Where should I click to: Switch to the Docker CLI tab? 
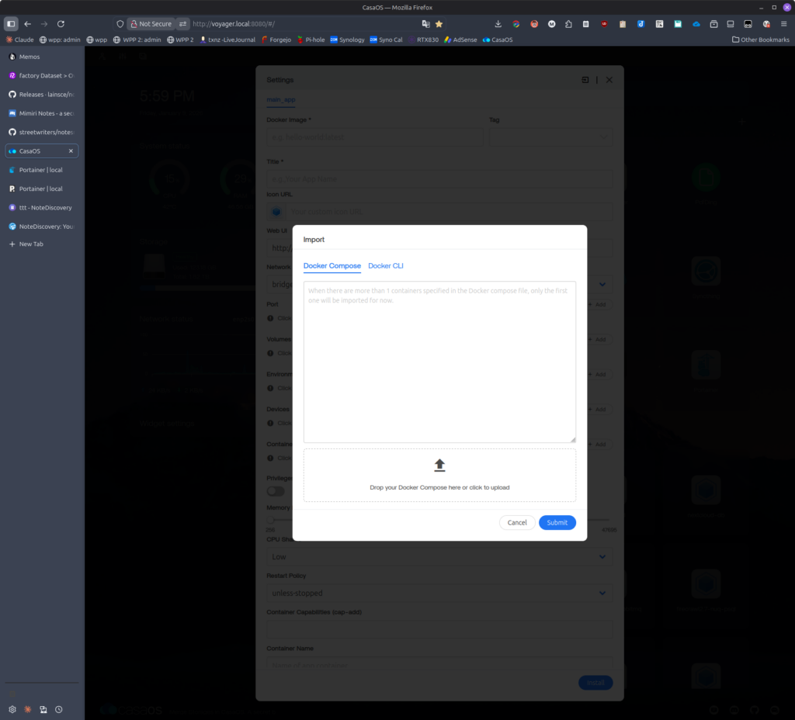[x=385, y=266]
